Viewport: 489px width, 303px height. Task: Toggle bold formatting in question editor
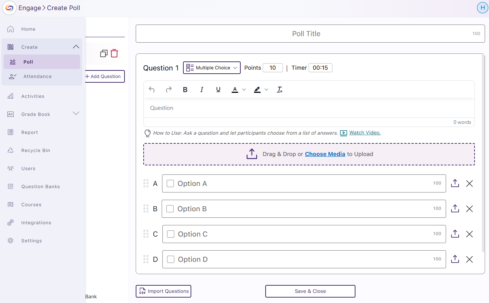click(x=185, y=90)
